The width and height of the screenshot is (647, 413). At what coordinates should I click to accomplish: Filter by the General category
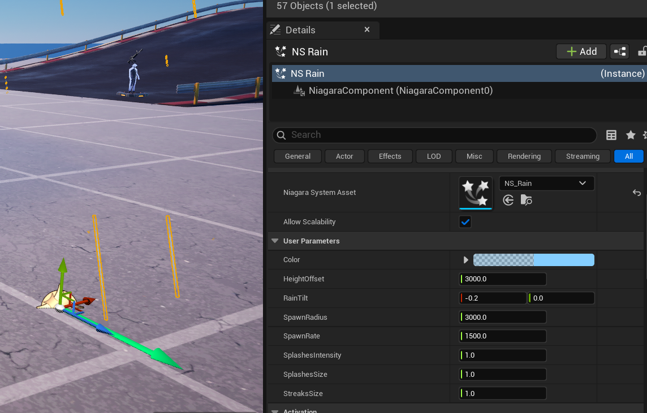297,156
